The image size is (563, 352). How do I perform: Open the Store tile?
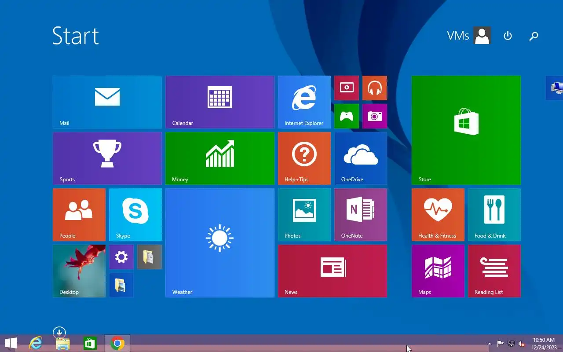tap(466, 130)
